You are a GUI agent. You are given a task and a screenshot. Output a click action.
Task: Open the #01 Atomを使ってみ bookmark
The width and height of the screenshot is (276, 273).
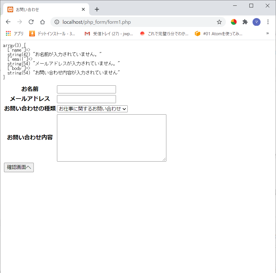pyautogui.click(x=218, y=34)
